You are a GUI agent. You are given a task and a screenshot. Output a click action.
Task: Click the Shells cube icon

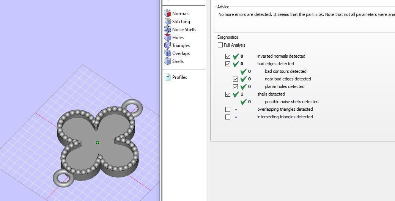(167, 61)
